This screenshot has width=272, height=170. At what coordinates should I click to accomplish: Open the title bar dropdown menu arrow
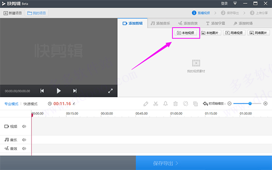click(235, 4)
